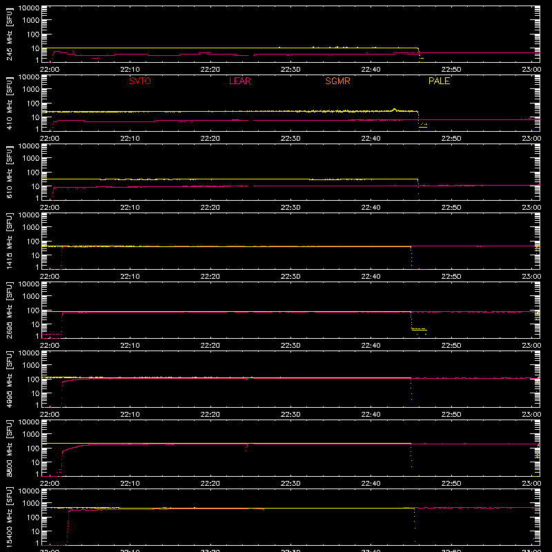
Task: Click the 100 y-axis value on 410 MHz panel
Action: (32, 103)
